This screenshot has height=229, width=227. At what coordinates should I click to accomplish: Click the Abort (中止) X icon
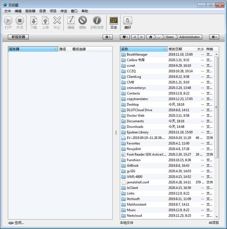coord(57,20)
